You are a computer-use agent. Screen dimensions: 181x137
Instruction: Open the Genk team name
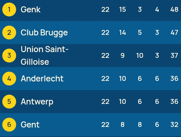[x=31, y=9]
